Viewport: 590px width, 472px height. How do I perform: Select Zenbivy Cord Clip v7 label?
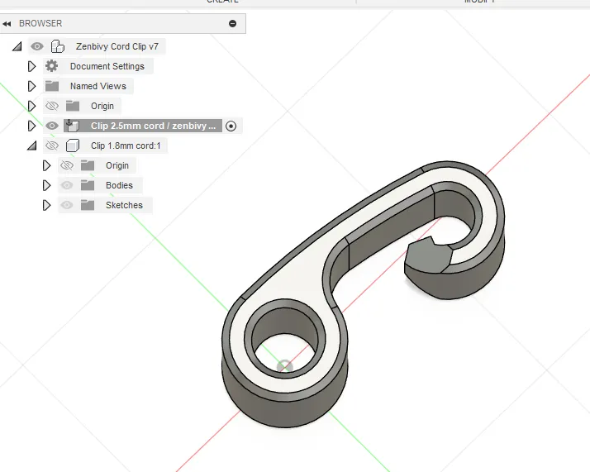tap(117, 46)
